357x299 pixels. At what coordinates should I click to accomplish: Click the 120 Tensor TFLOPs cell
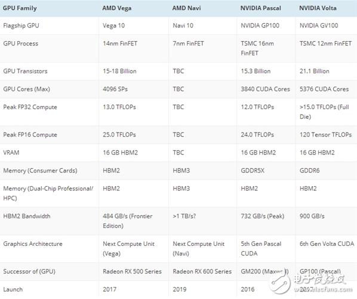click(325, 135)
